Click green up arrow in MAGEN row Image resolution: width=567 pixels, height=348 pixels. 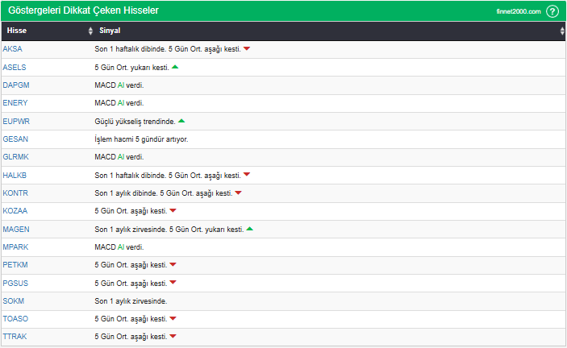pyautogui.click(x=250, y=229)
